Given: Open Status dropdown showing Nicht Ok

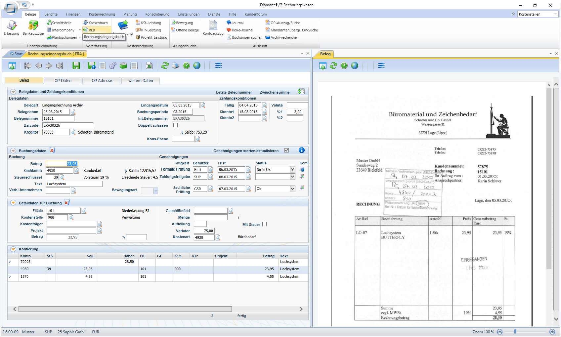Looking at the screenshot, I should (292, 170).
